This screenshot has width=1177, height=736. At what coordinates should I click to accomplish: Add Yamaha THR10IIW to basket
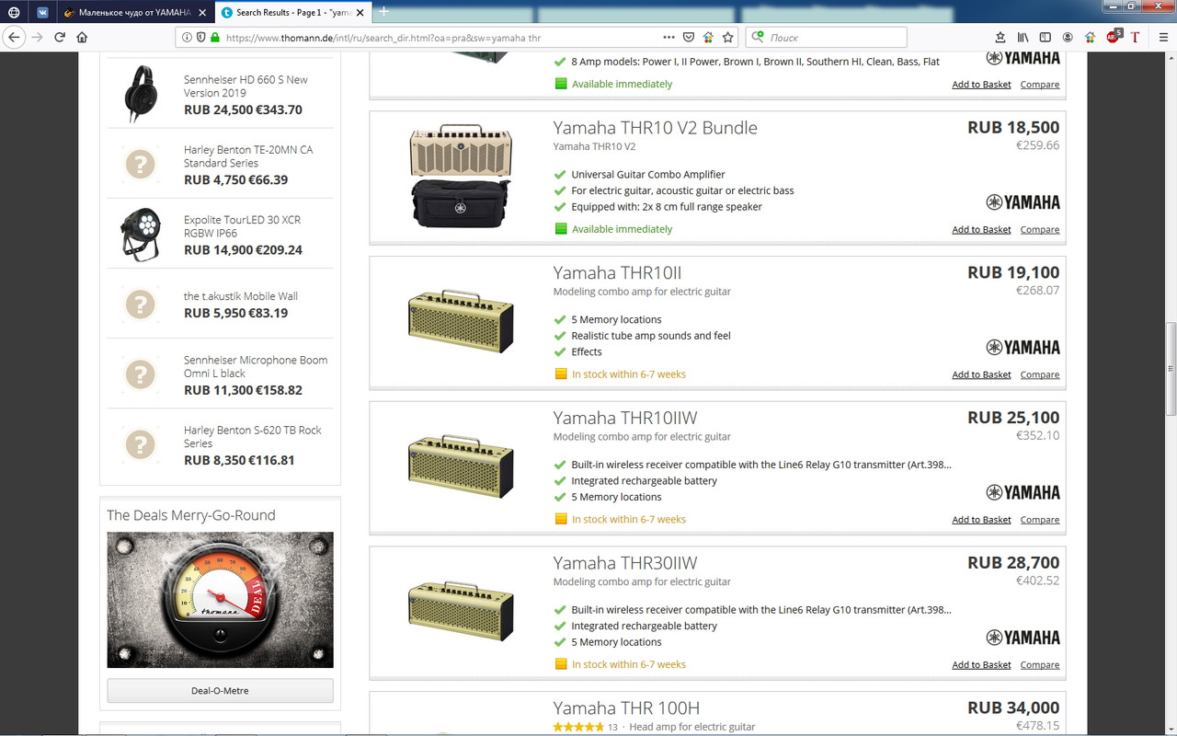[981, 520]
